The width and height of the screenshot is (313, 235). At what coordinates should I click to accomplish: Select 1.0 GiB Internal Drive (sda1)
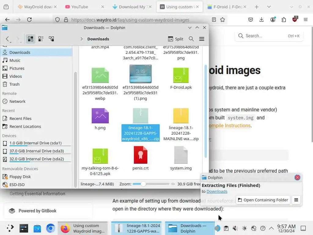click(x=37, y=143)
